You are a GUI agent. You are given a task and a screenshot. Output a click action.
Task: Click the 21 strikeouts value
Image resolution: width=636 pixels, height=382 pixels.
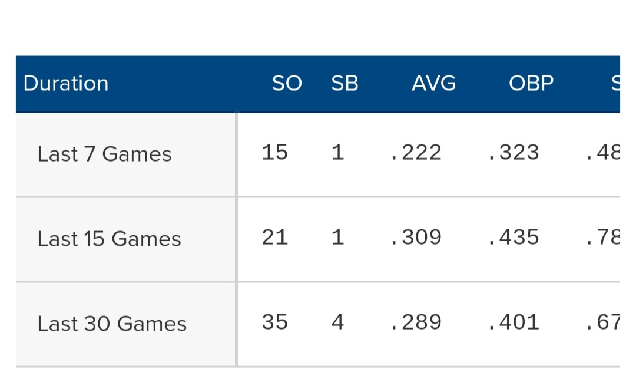tap(274, 238)
